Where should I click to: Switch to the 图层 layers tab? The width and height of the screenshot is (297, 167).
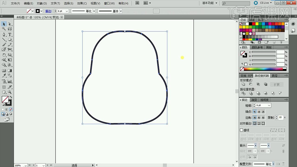pos(274,76)
